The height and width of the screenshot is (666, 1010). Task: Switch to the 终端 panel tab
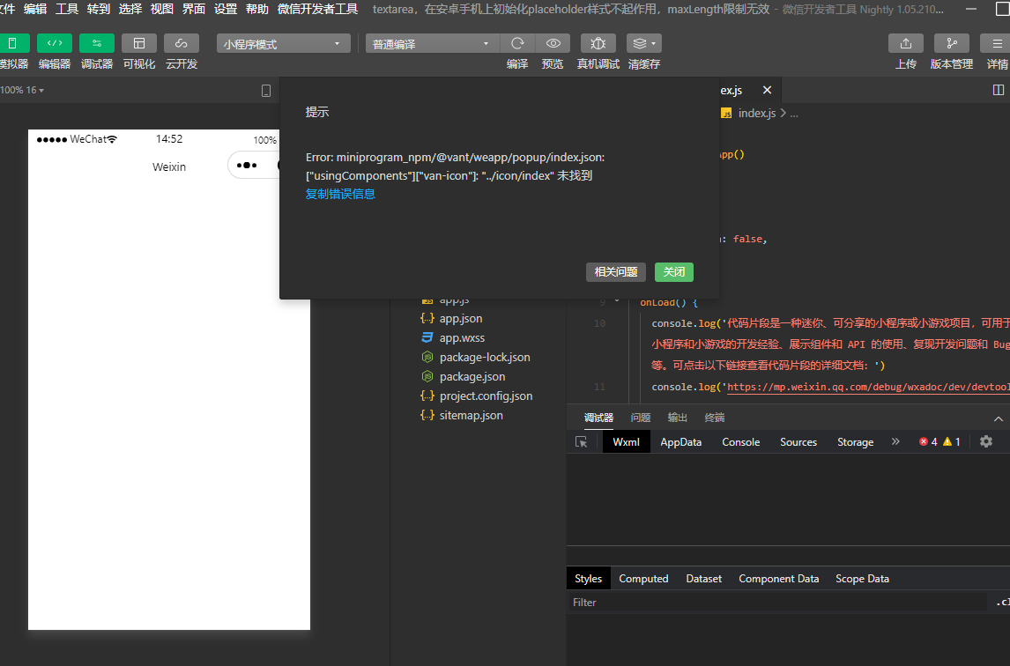click(x=715, y=418)
